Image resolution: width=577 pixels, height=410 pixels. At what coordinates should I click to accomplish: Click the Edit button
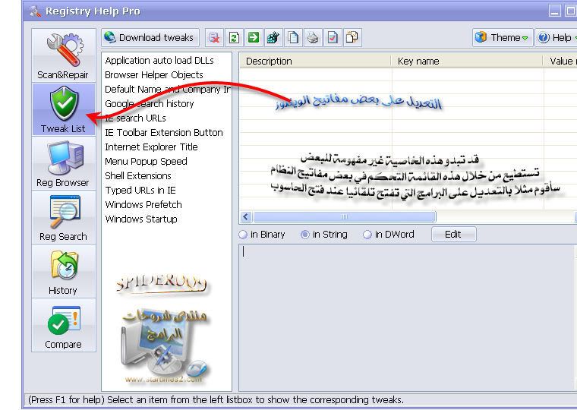coord(453,235)
